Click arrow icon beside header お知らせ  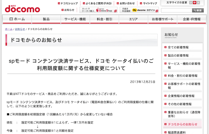63,10
